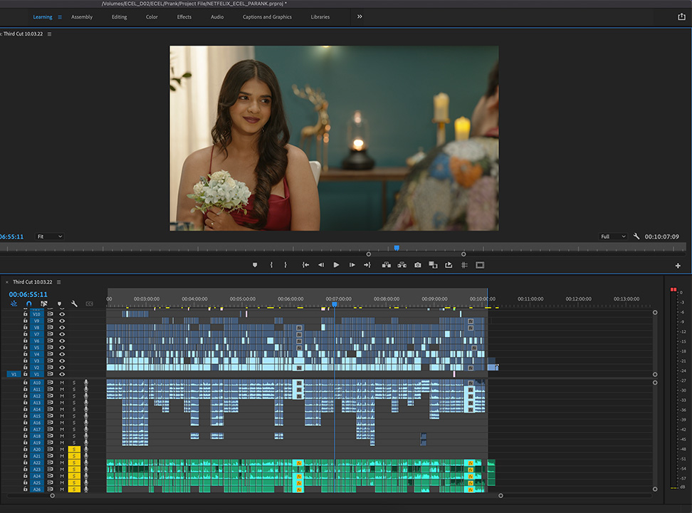The height and width of the screenshot is (513, 692).
Task: Lock track V9 with its padlock
Action: (x=25, y=321)
